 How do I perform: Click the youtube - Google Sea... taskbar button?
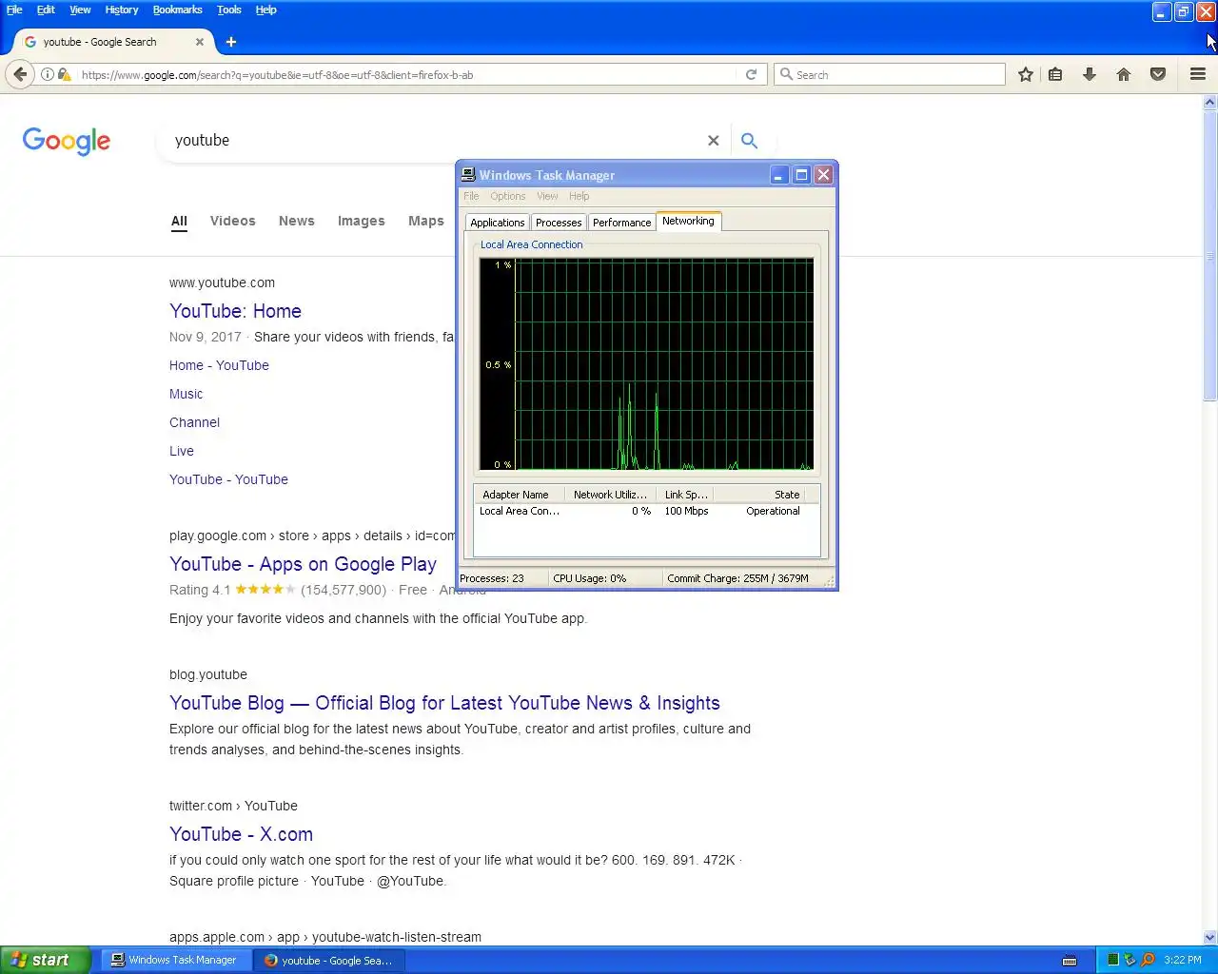point(329,960)
